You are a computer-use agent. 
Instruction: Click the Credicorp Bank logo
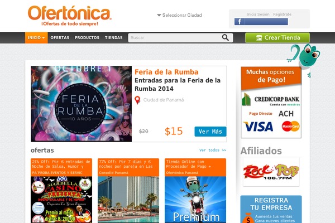point(271,100)
